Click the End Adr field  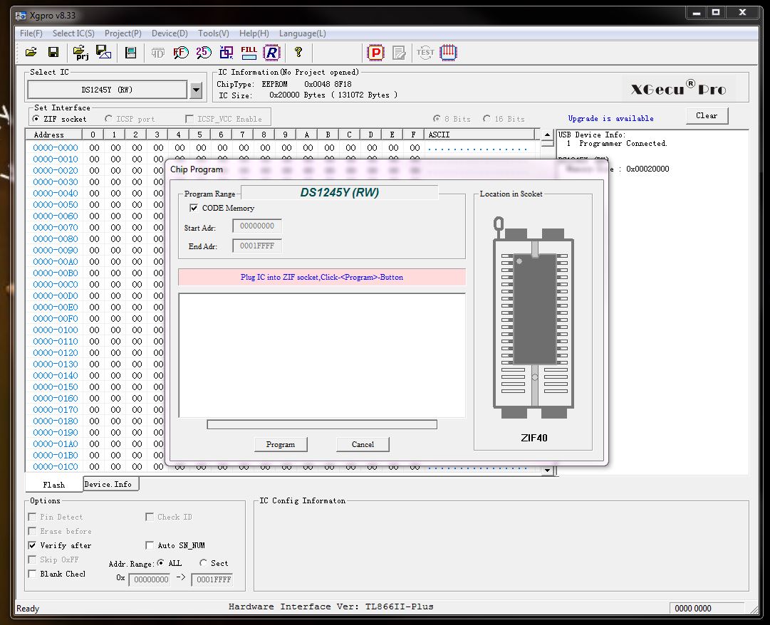257,246
